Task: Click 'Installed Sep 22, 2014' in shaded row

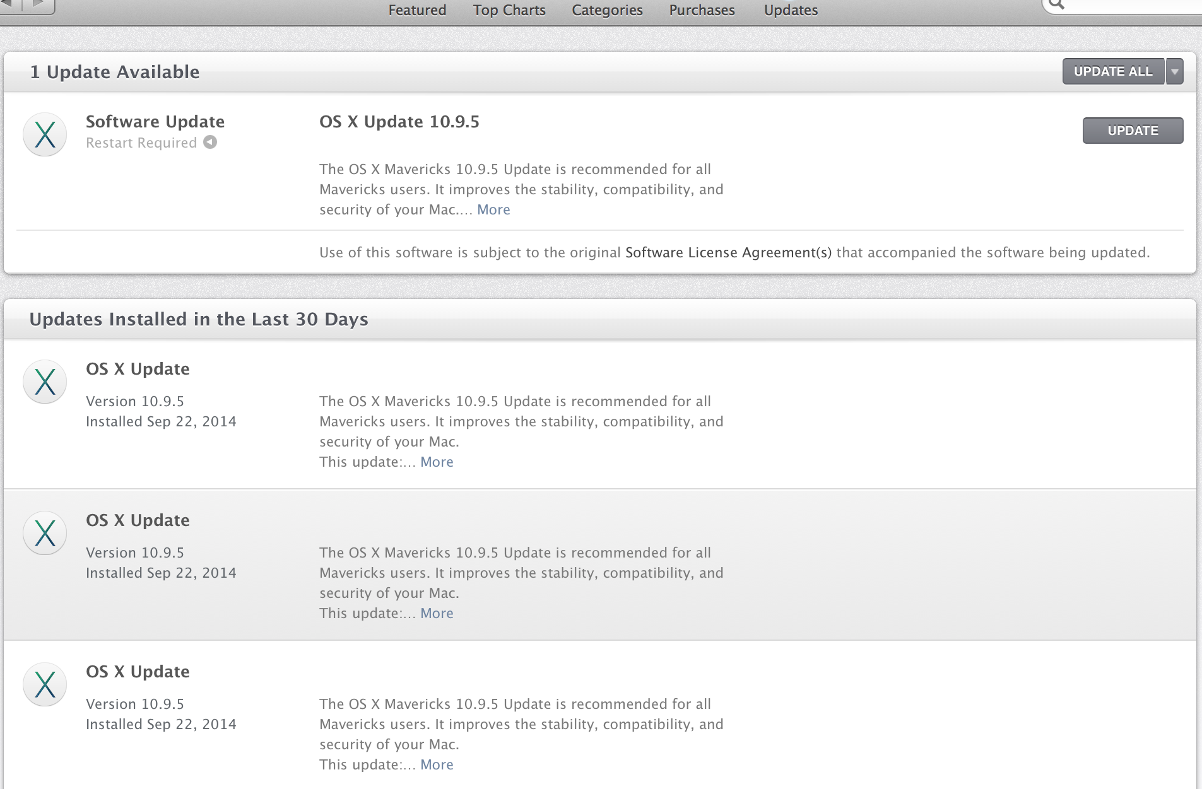Action: (x=161, y=573)
